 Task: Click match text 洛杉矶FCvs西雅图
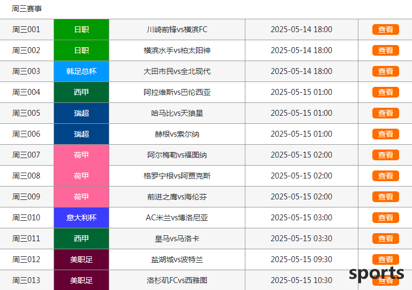pos(177,280)
